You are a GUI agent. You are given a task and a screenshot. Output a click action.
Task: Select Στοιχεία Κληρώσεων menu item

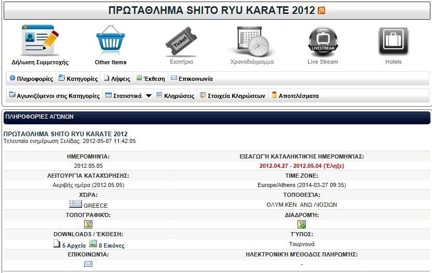pyautogui.click(x=233, y=96)
